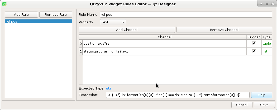The height and width of the screenshot is (110, 277).
Task: Click the Channel column header
Action: click(164, 37)
